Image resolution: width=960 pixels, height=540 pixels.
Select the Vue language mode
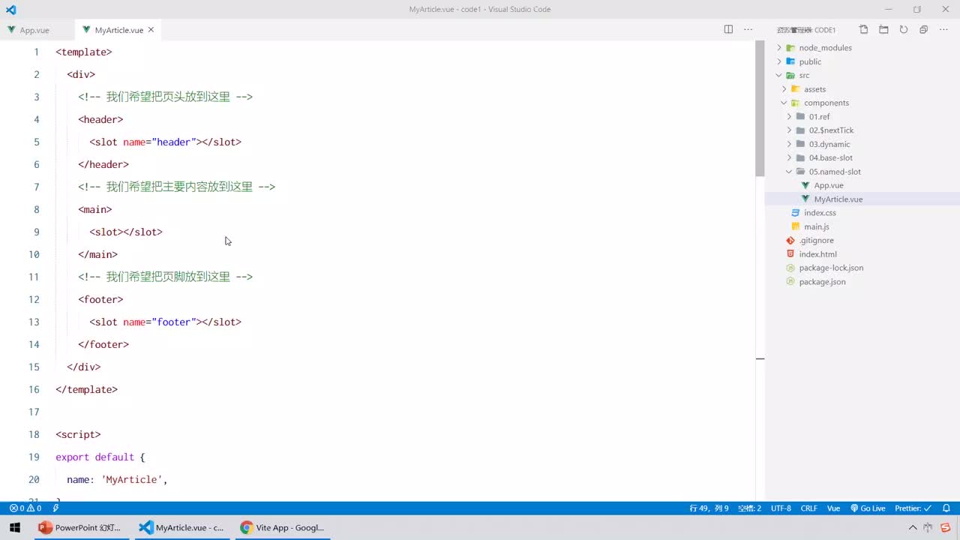click(833, 508)
